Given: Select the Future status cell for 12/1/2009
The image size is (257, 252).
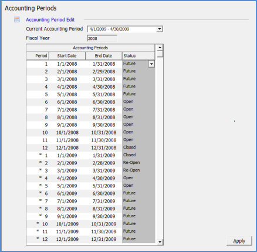Looking at the screenshot, I should coord(138,239).
